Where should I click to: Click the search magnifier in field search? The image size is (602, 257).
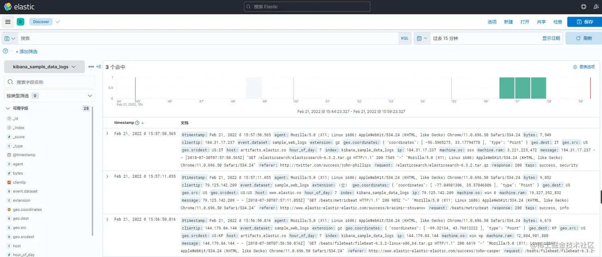point(10,82)
